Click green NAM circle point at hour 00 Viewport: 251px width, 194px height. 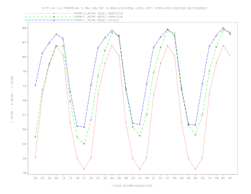click(35, 137)
